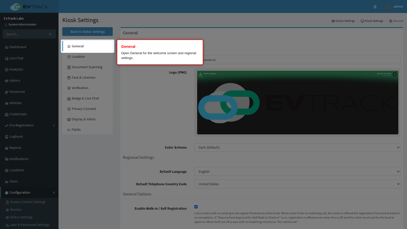Open the Privacy Consent settings tab

coord(88,109)
